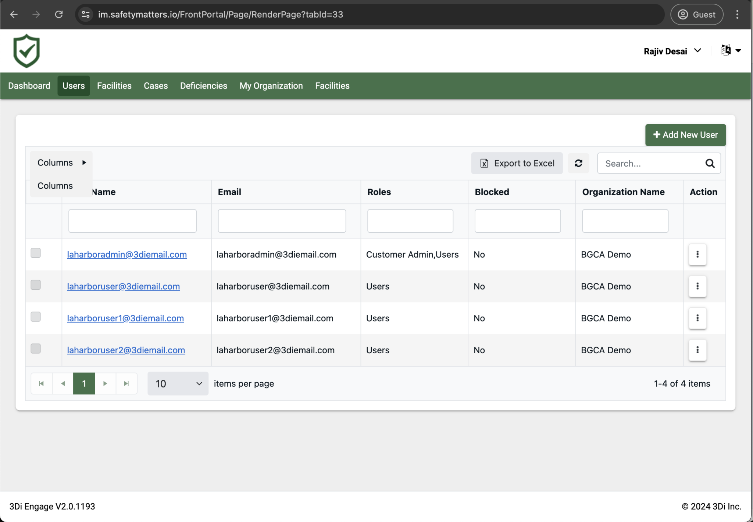Open the browser three-dot menu
The width and height of the screenshot is (753, 522).
pos(737,14)
